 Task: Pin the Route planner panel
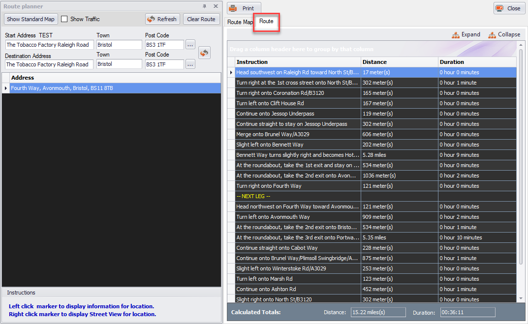tap(204, 6)
